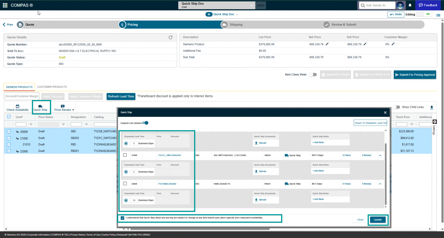
Task: Edit Customer Margin percentage
Action: (393, 44)
